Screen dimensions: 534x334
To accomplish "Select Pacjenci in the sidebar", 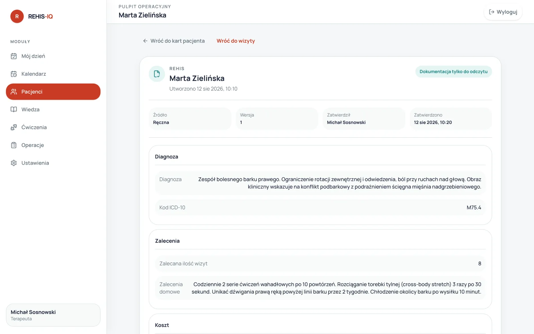I will [53, 92].
